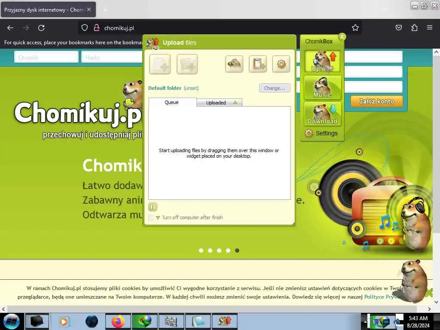Pause the upload queue
440x330 pixels.
tap(153, 207)
